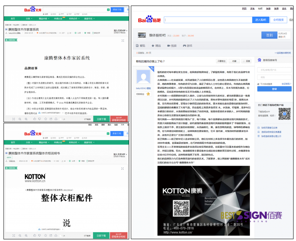
Task: Open 游戏 tab on Tieba page
Action: (x=187, y=46)
